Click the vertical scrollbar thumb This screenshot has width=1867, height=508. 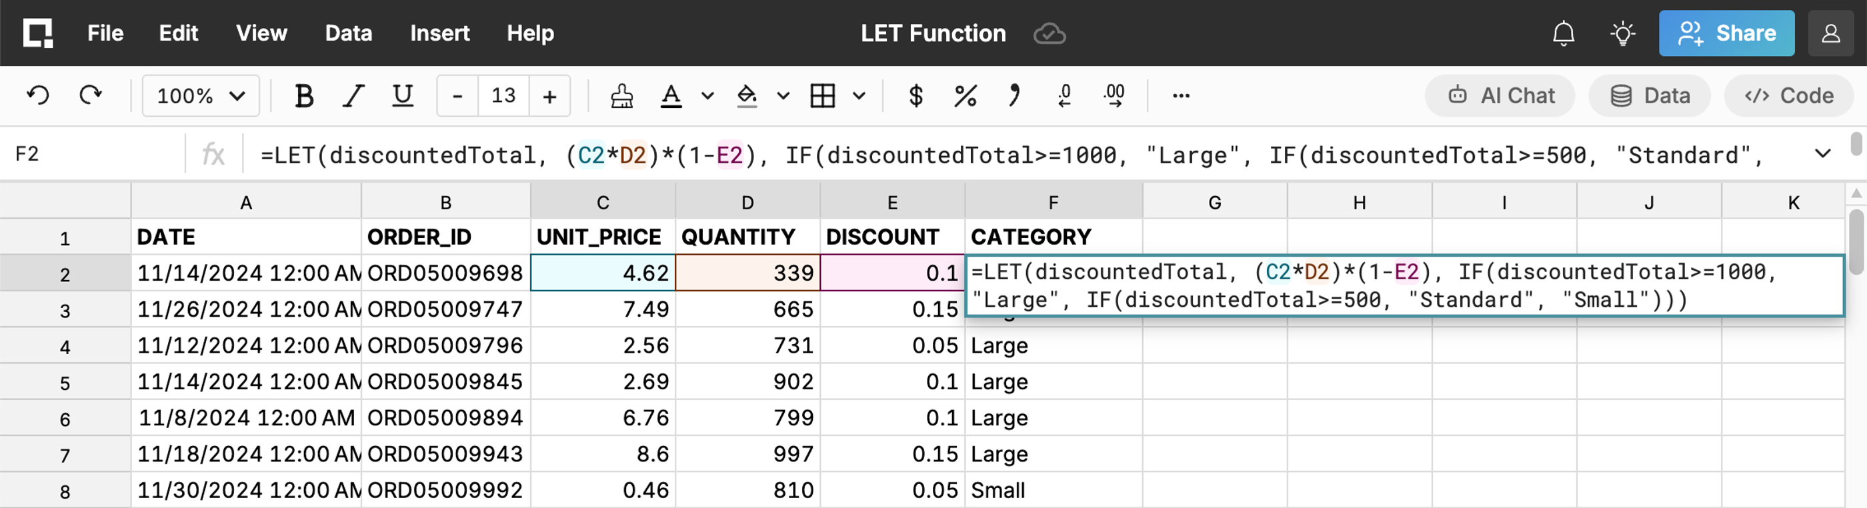(x=1856, y=242)
